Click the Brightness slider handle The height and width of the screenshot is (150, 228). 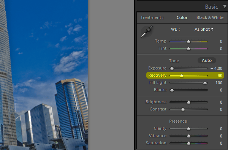pyautogui.click(x=188, y=102)
